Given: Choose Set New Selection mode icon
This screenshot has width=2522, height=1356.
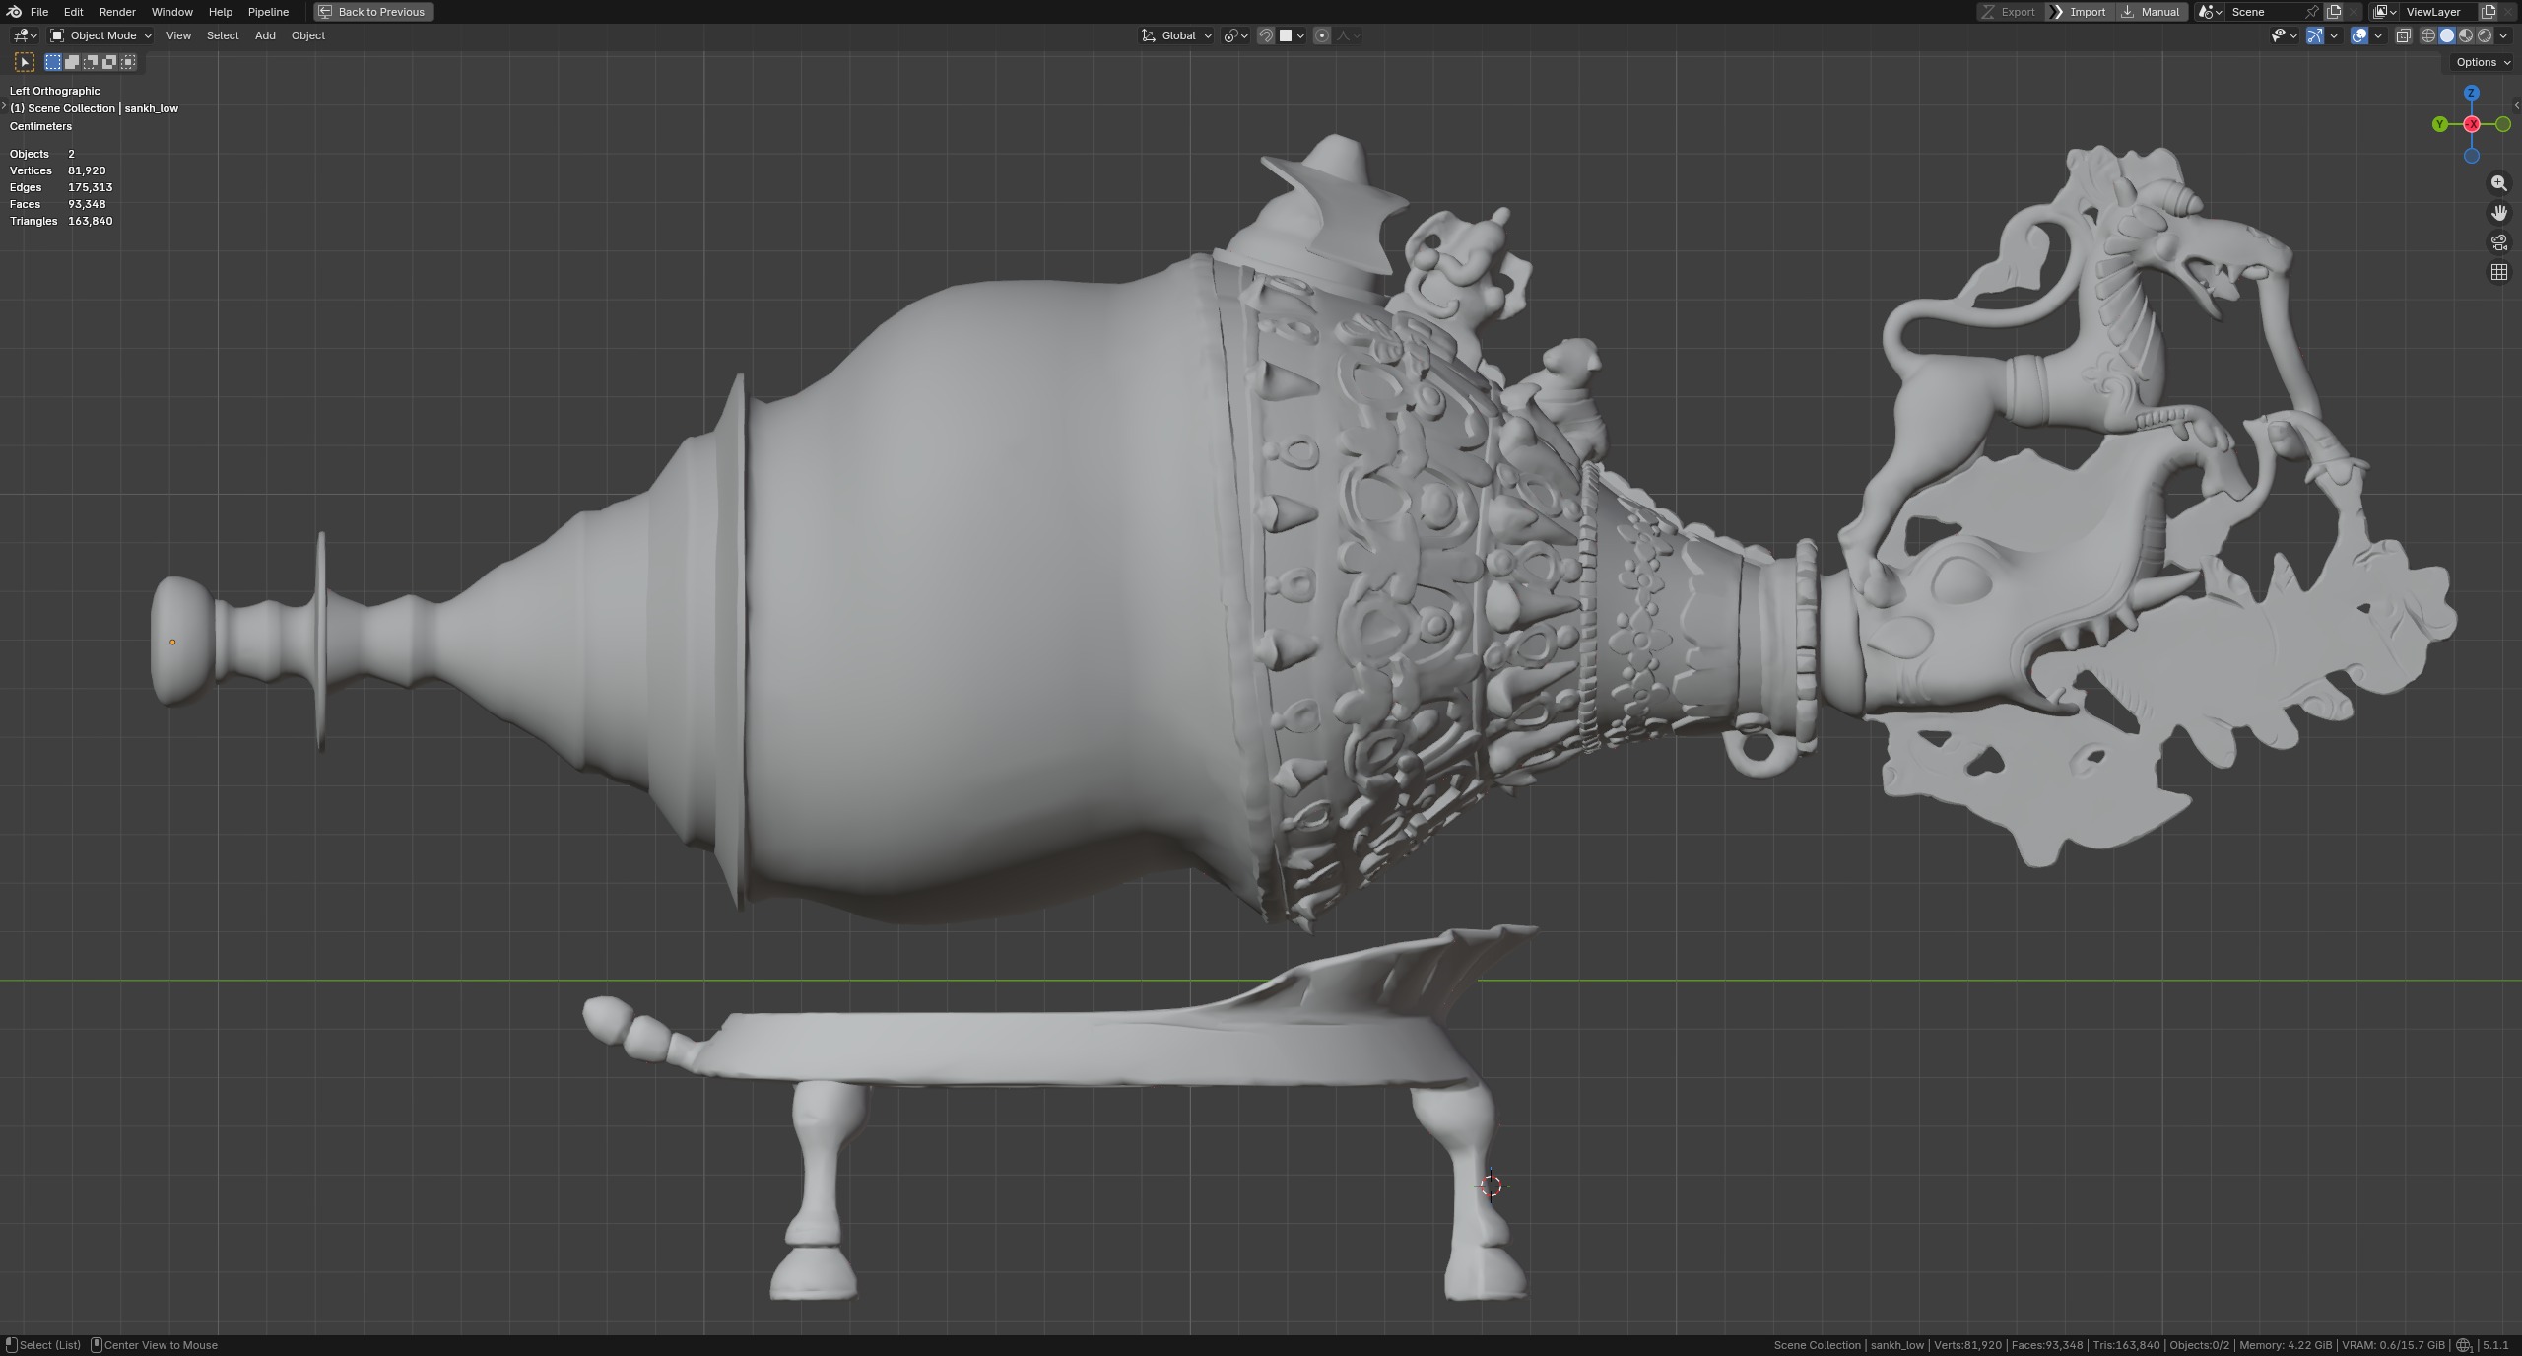Looking at the screenshot, I should tap(53, 62).
